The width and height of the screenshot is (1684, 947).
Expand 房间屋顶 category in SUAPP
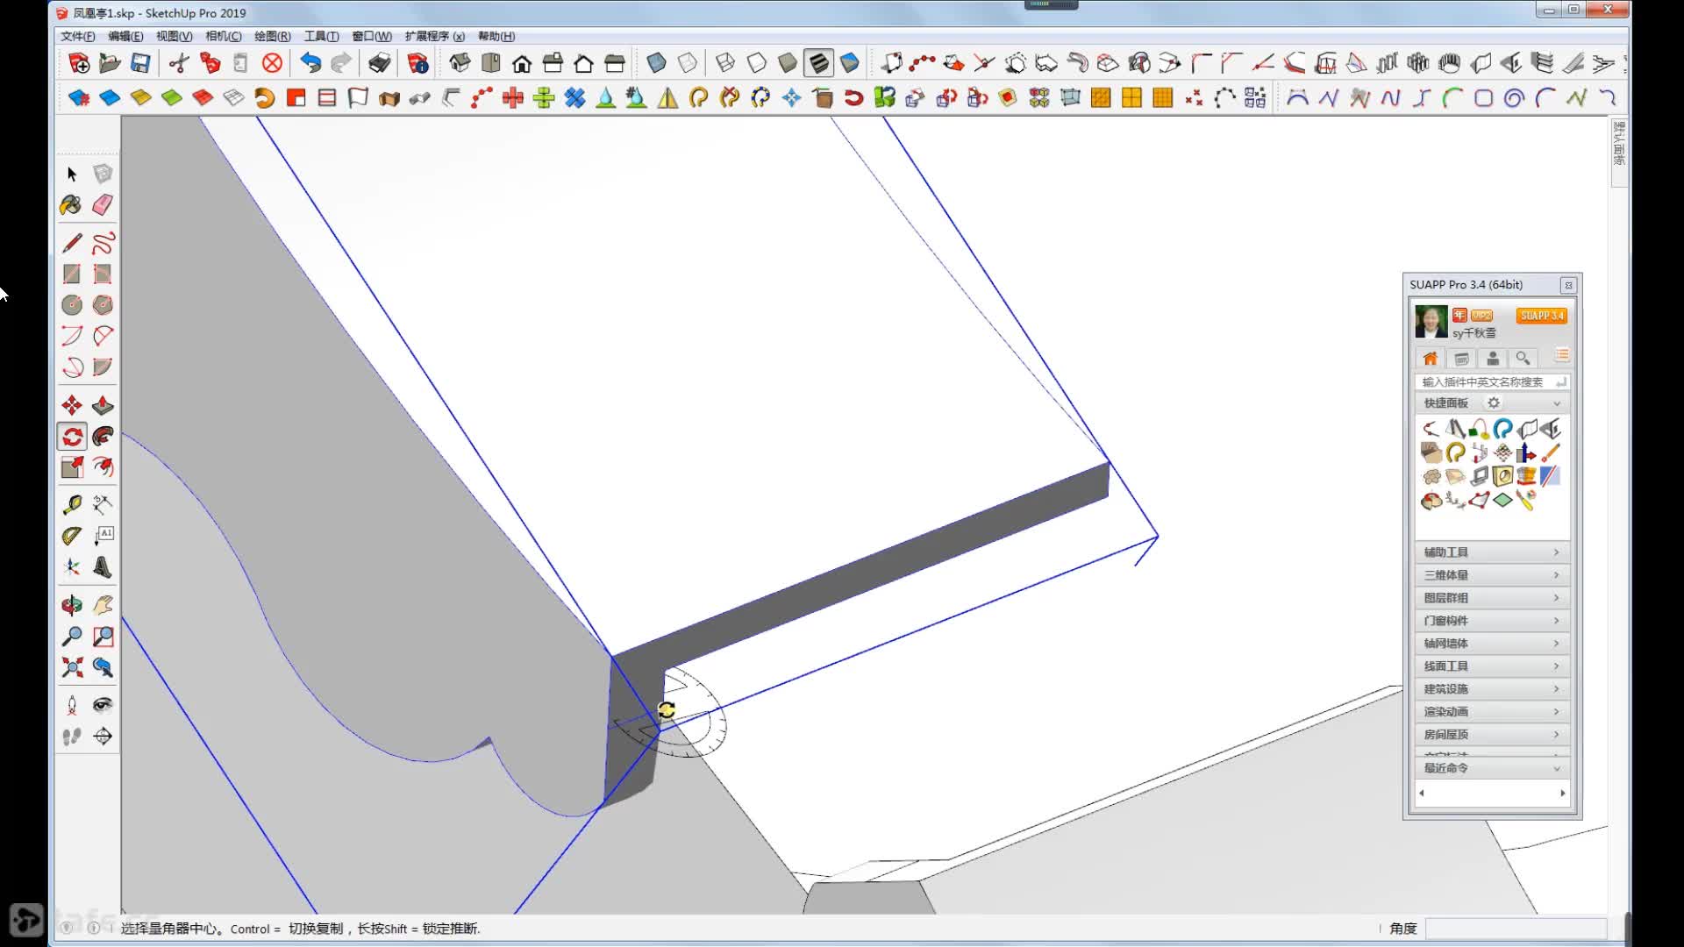(x=1492, y=734)
